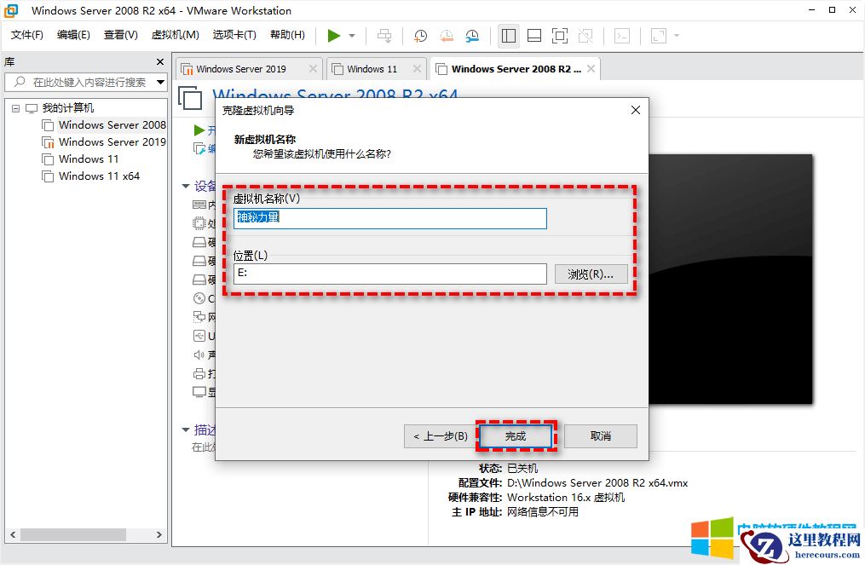Collapse the 设备 section arrow
865x565 pixels.
[186, 186]
